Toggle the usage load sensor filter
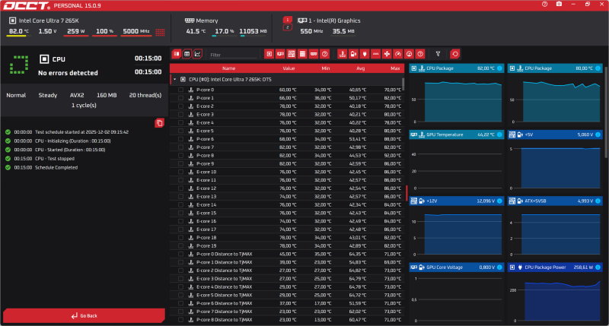The width and height of the screenshot is (609, 326). [409, 54]
